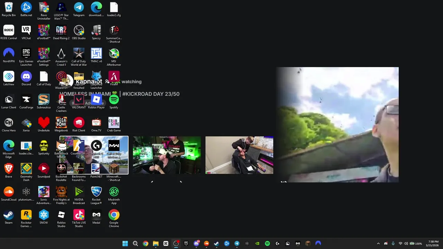Viewport: 443px width, 249px height.
Task: Open the volume control in system tray
Action: (x=406, y=243)
